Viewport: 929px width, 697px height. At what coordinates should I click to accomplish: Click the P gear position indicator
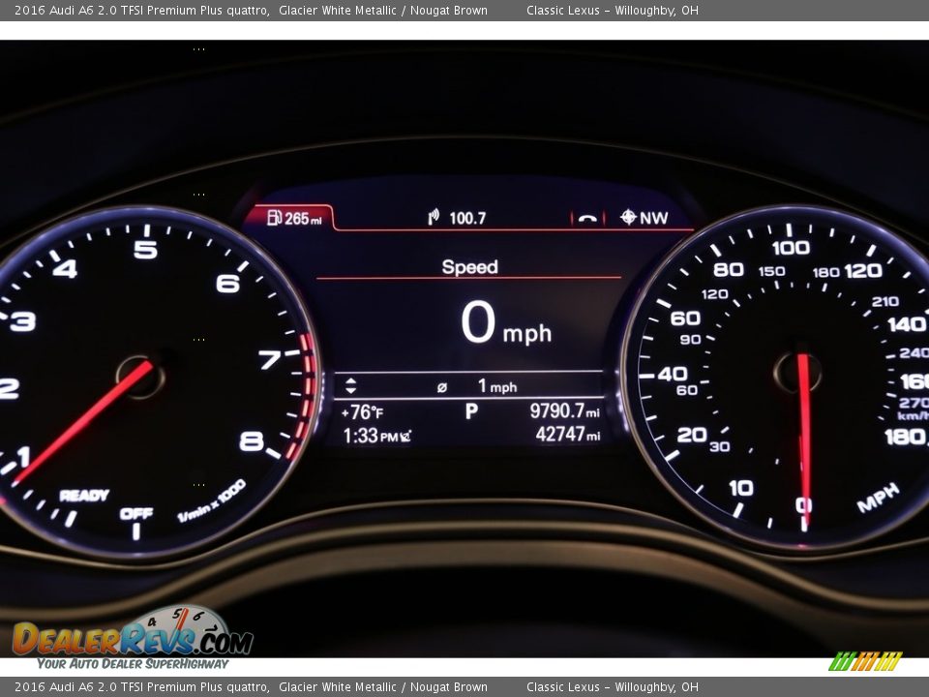pyautogui.click(x=471, y=411)
